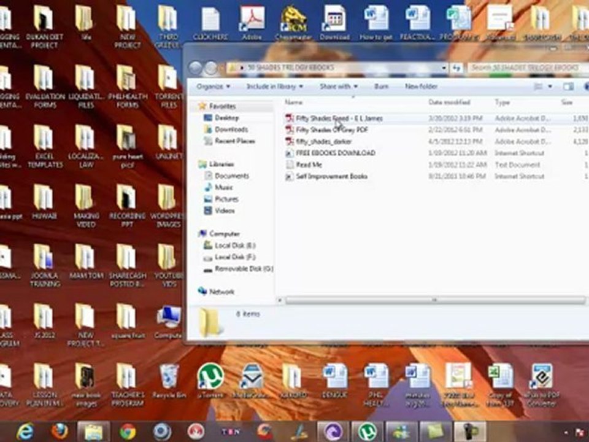Select the TEACHER'S PROGRAM desktop folder
Screen dimensions: 589x442
[x=128, y=386]
